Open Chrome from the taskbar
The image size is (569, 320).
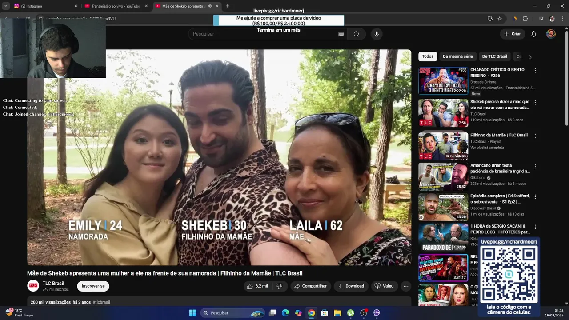(311, 313)
